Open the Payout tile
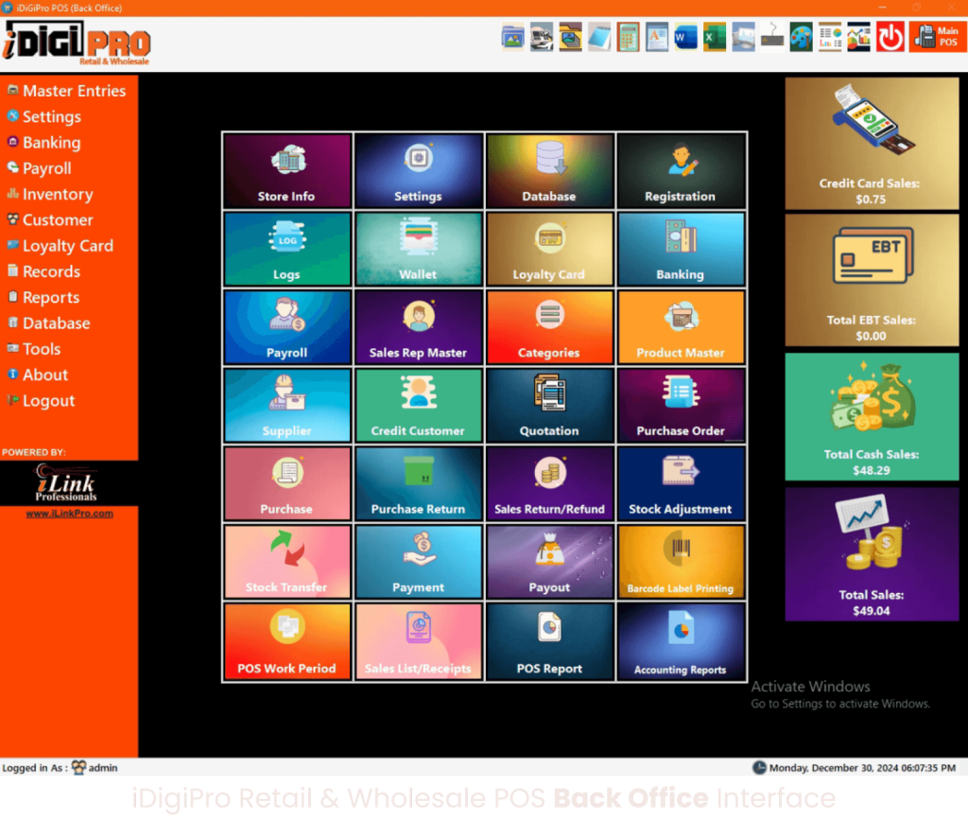This screenshot has width=968, height=820. pos(549,563)
